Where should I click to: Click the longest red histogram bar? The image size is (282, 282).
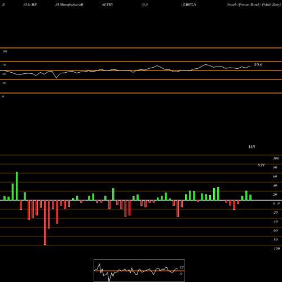tap(45, 222)
